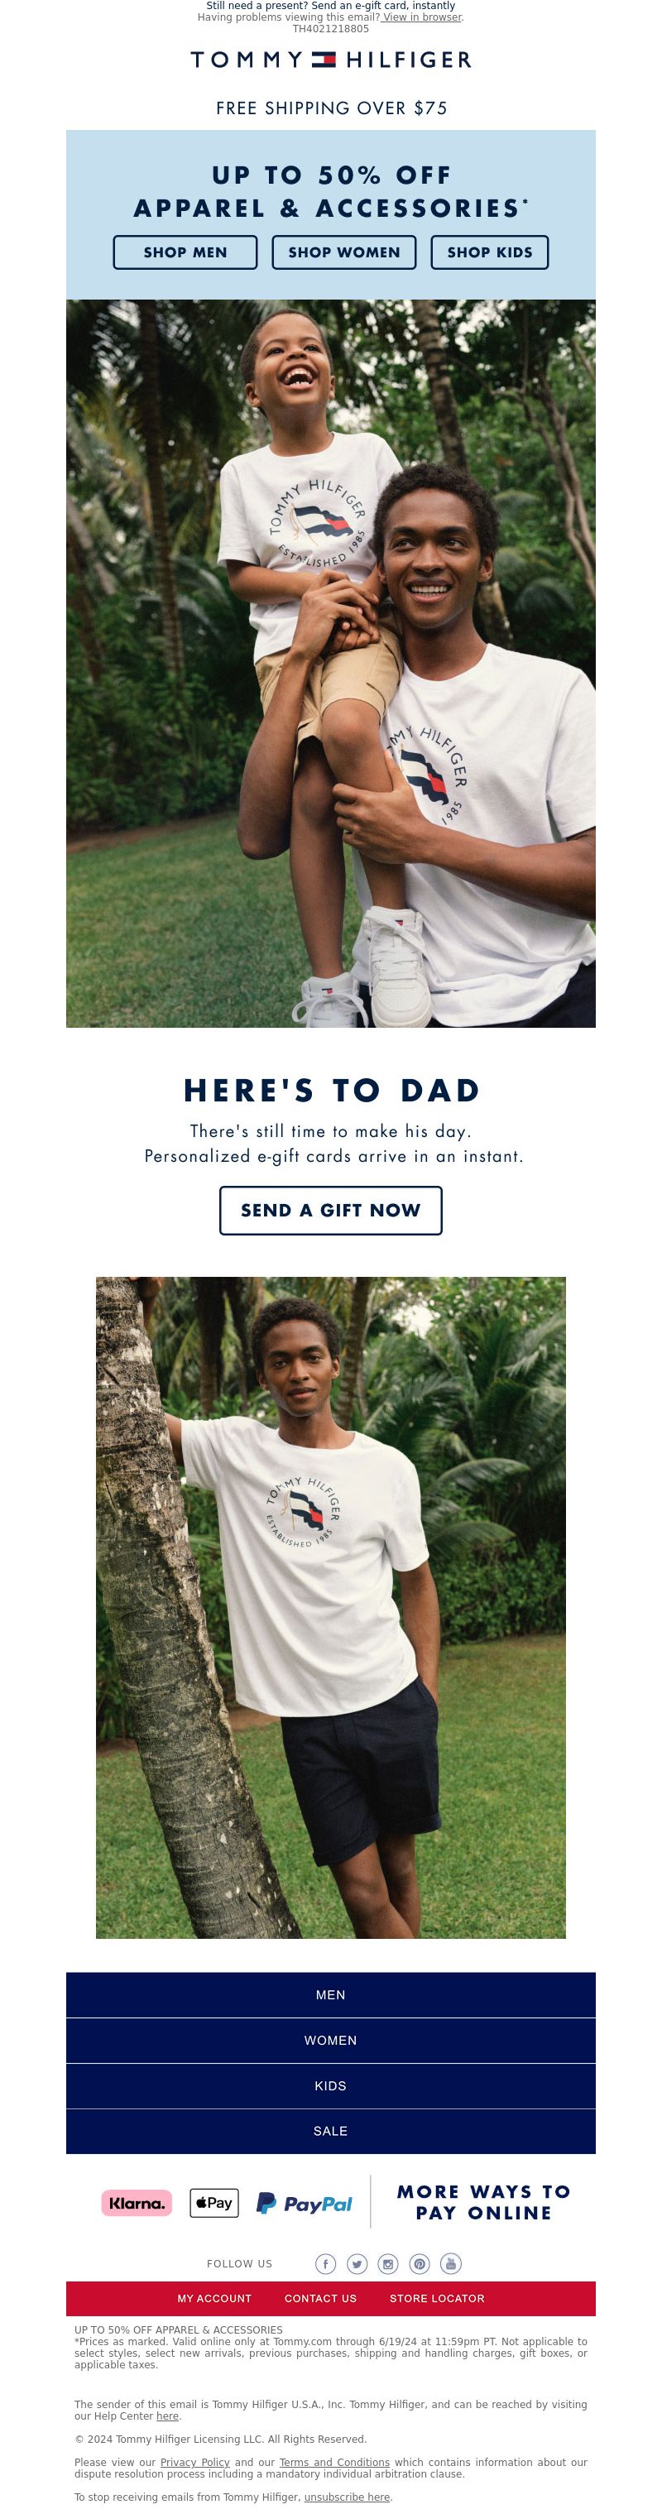This screenshot has width=662, height=2514.
Task: Open the YouTube social icon
Action: (450, 2263)
